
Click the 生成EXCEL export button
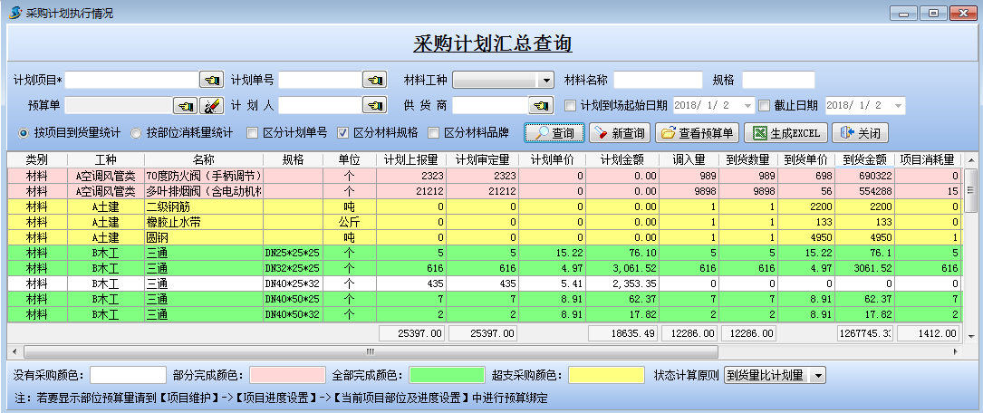[x=784, y=133]
